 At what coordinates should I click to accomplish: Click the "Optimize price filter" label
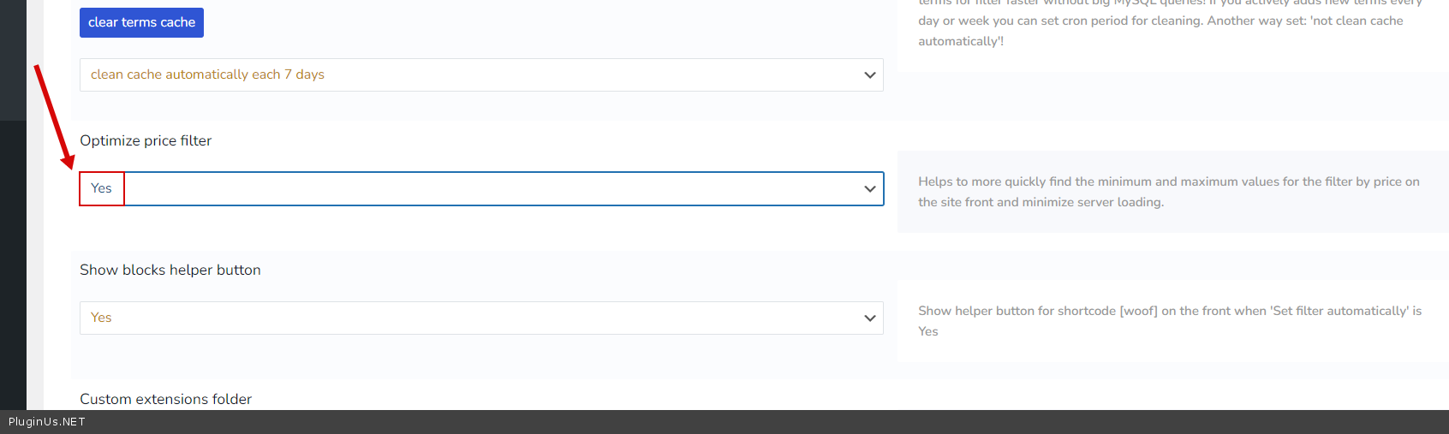pyautogui.click(x=146, y=140)
